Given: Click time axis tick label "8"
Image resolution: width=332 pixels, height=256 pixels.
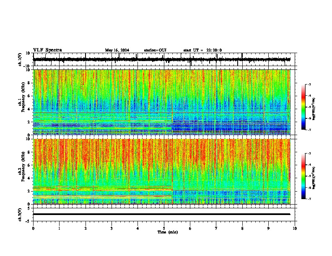Looking at the screenshot, I should (242, 228).
